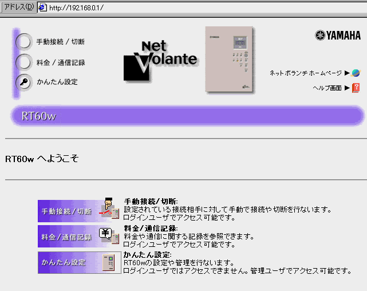The width and height of the screenshot is (367, 291).
Task: Click the YAMAHA logo
Action: [x=338, y=36]
